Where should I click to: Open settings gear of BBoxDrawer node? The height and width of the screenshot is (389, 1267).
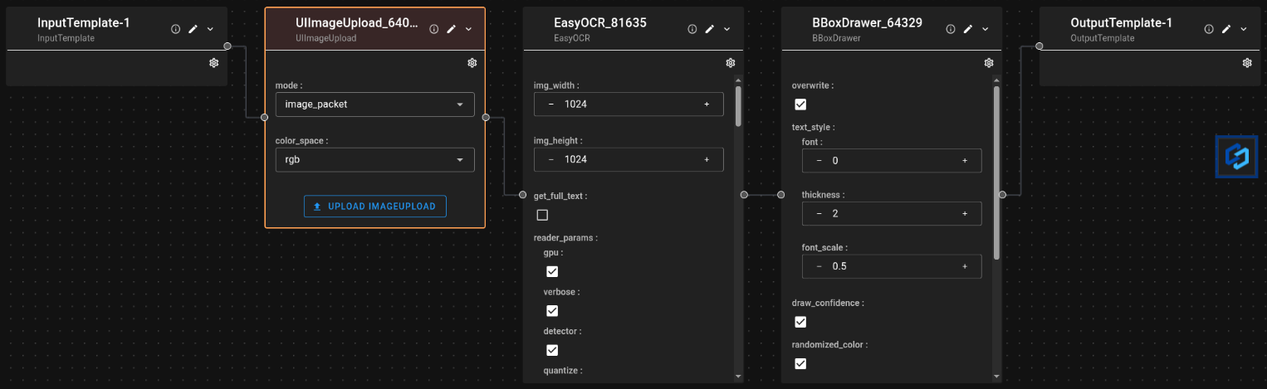click(988, 63)
